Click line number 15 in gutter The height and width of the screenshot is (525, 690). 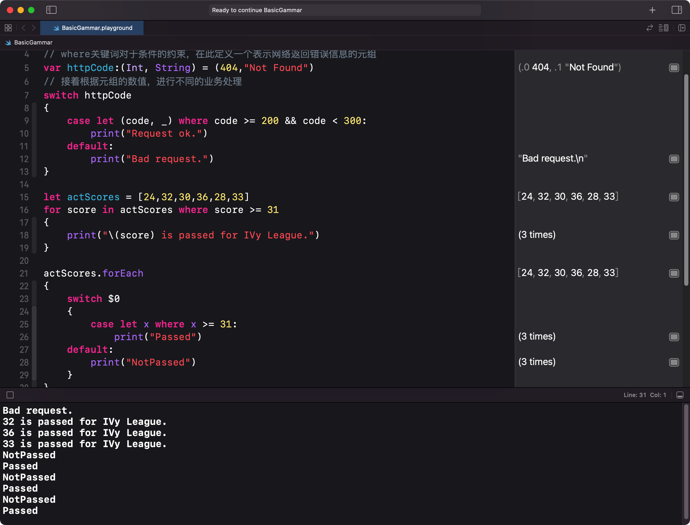pos(24,197)
